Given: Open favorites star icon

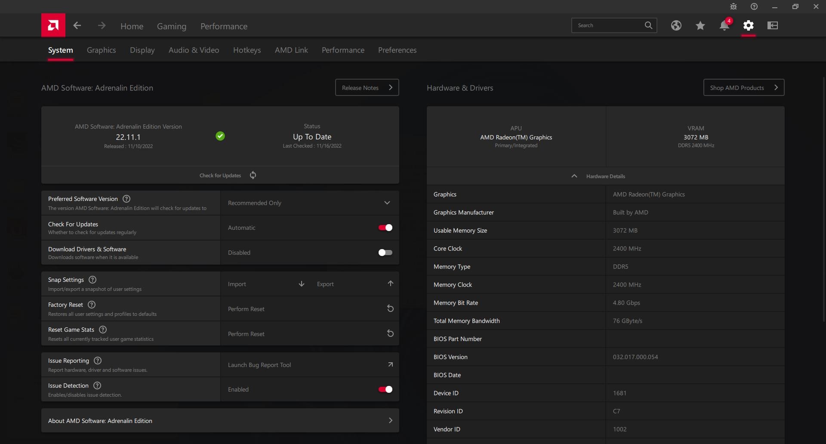Looking at the screenshot, I should click(700, 25).
